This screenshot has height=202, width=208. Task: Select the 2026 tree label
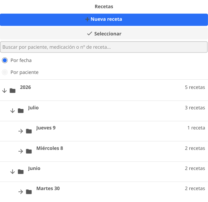[25, 87]
